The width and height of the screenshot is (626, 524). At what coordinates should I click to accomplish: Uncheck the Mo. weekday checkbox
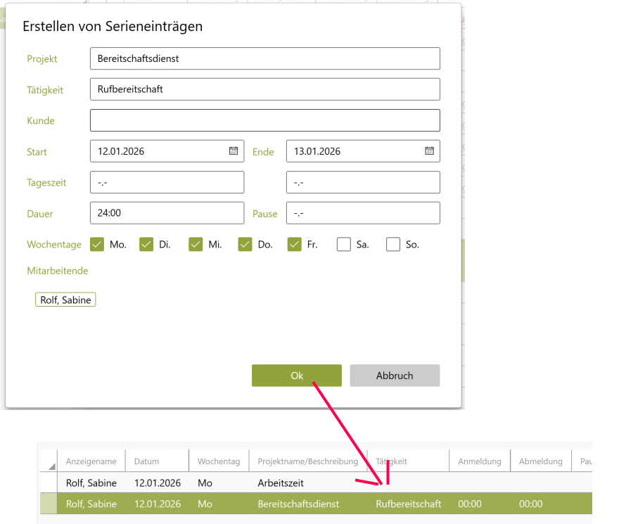click(97, 245)
